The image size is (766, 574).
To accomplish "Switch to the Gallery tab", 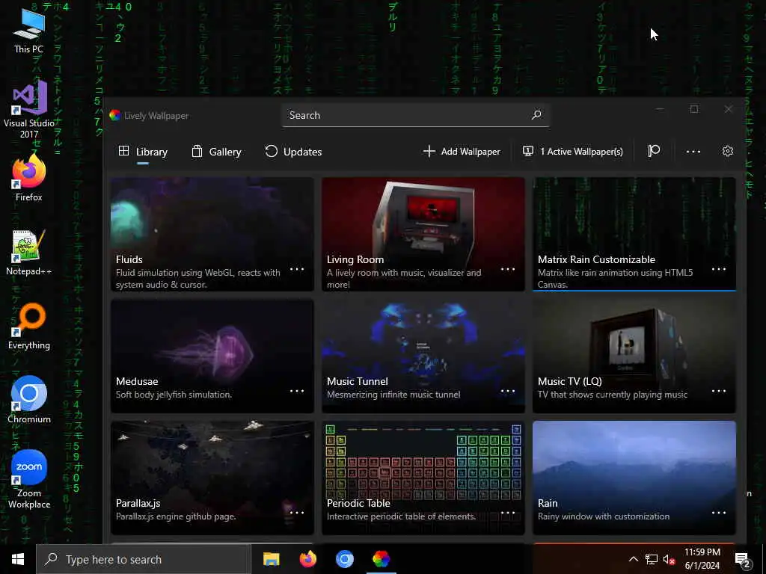I will (x=216, y=152).
